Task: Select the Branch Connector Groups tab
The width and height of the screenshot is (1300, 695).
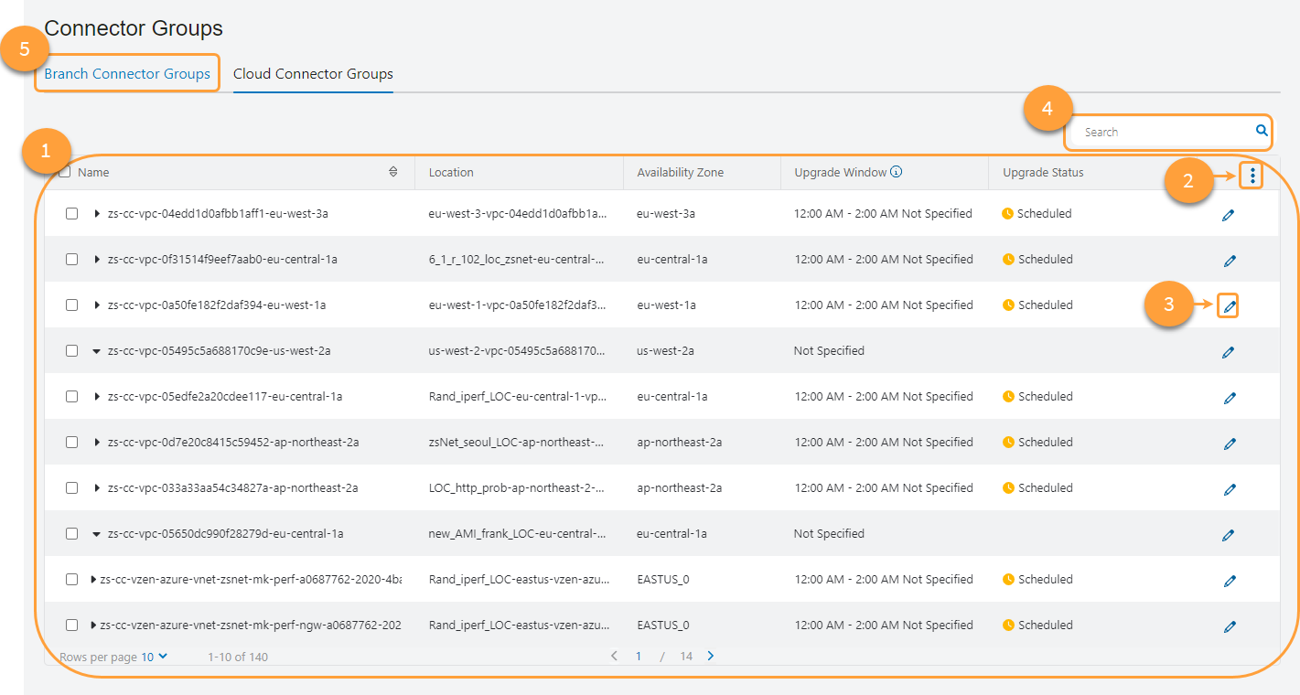Action: 127,74
